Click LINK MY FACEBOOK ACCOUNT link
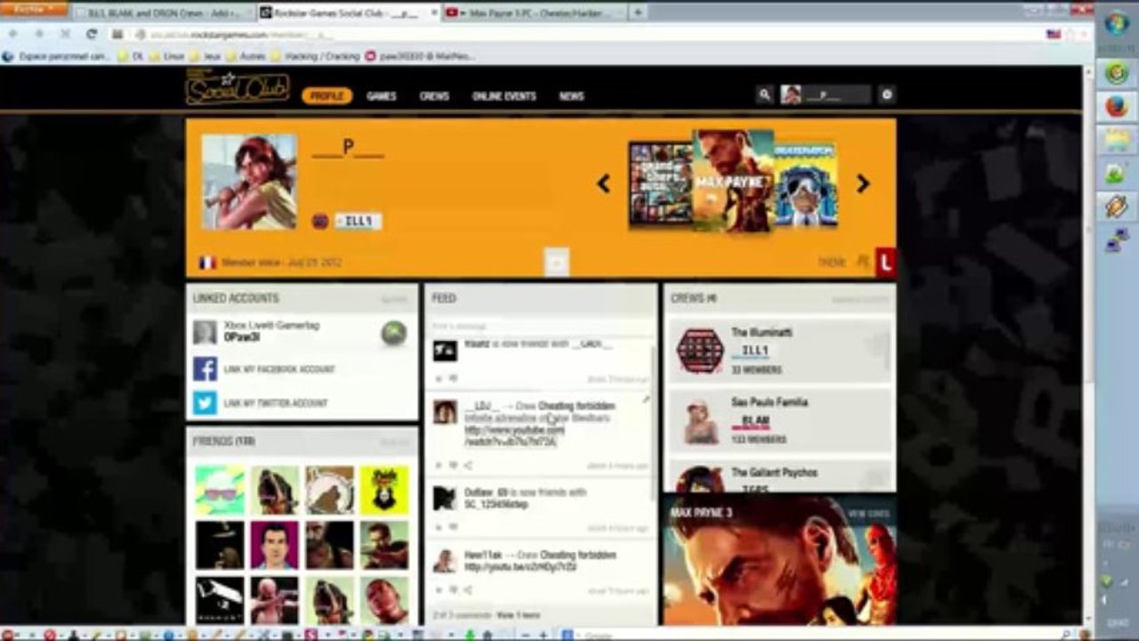This screenshot has height=641, width=1139. 280,369
